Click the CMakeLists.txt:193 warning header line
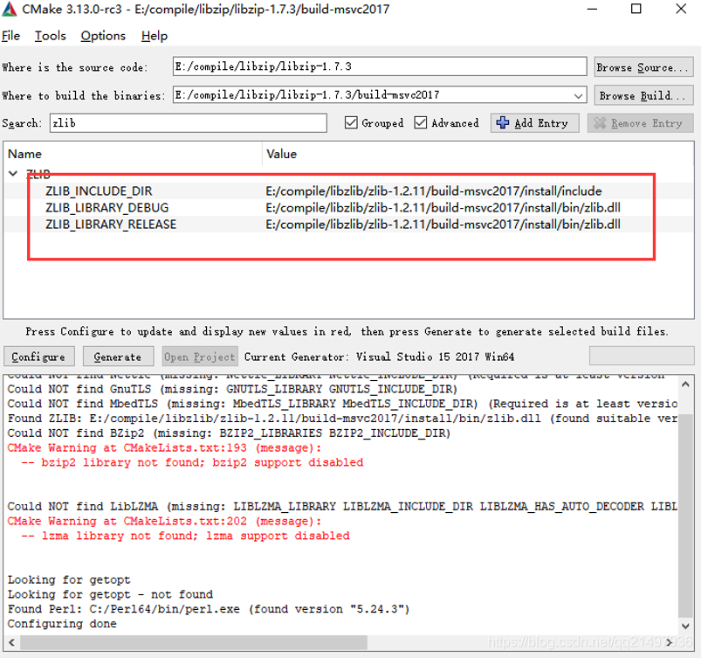The height and width of the screenshot is (658, 701). click(164, 447)
